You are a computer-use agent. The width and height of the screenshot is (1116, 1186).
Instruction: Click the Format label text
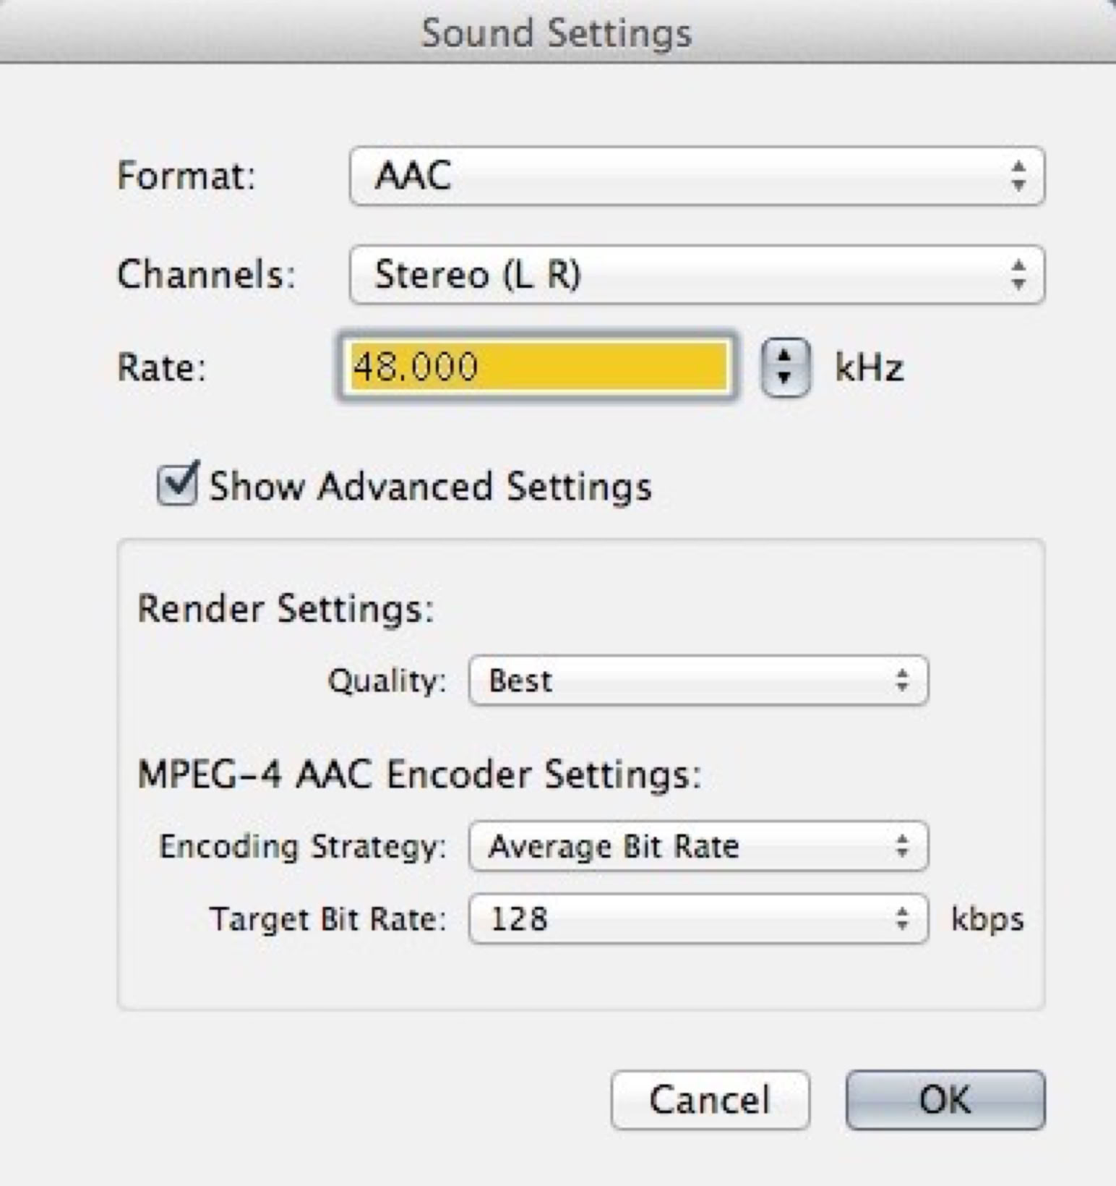[x=186, y=176]
